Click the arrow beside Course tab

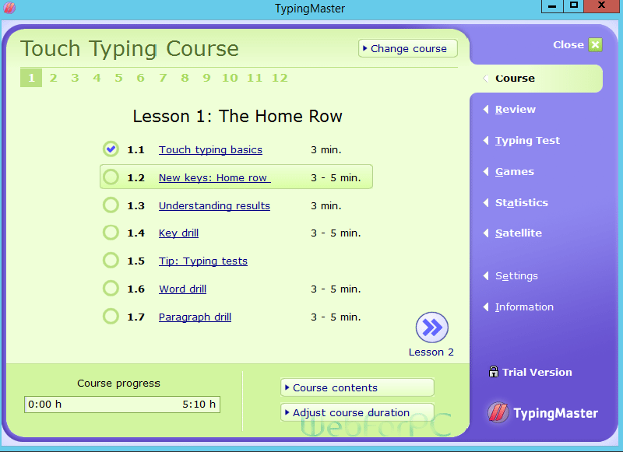point(485,78)
